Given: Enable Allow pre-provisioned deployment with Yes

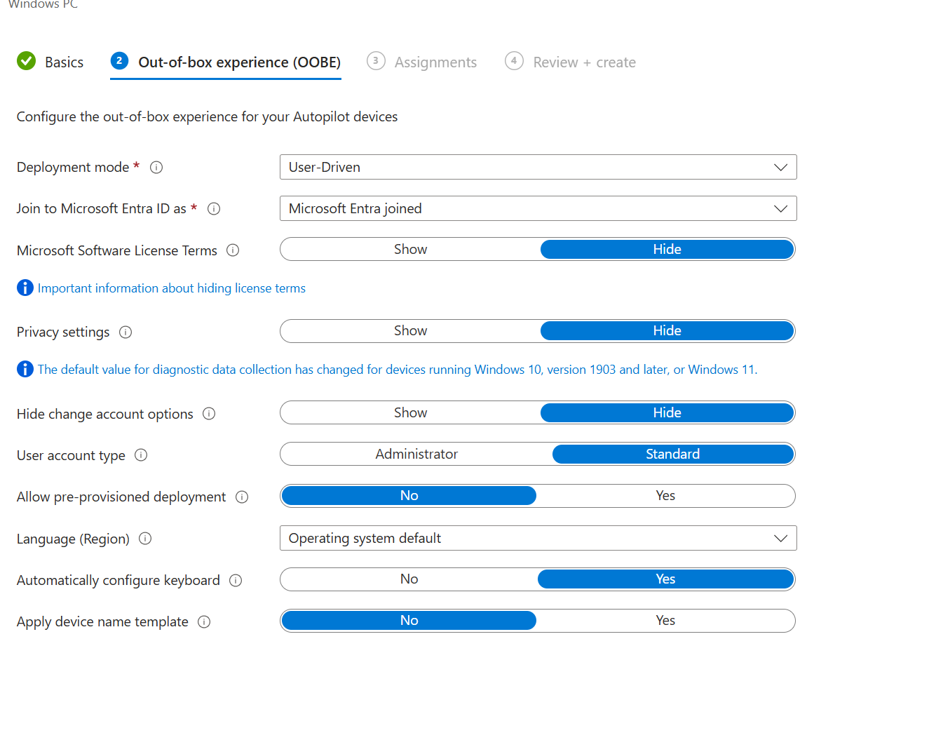Looking at the screenshot, I should click(665, 496).
